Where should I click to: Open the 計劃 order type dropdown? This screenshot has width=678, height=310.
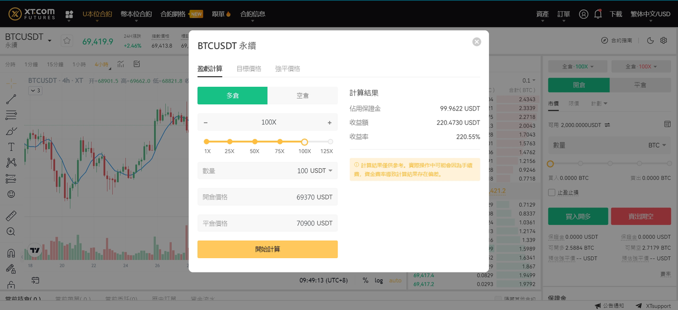tap(599, 104)
